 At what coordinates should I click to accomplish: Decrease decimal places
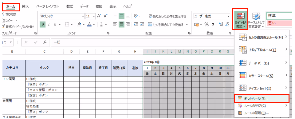(228, 25)
